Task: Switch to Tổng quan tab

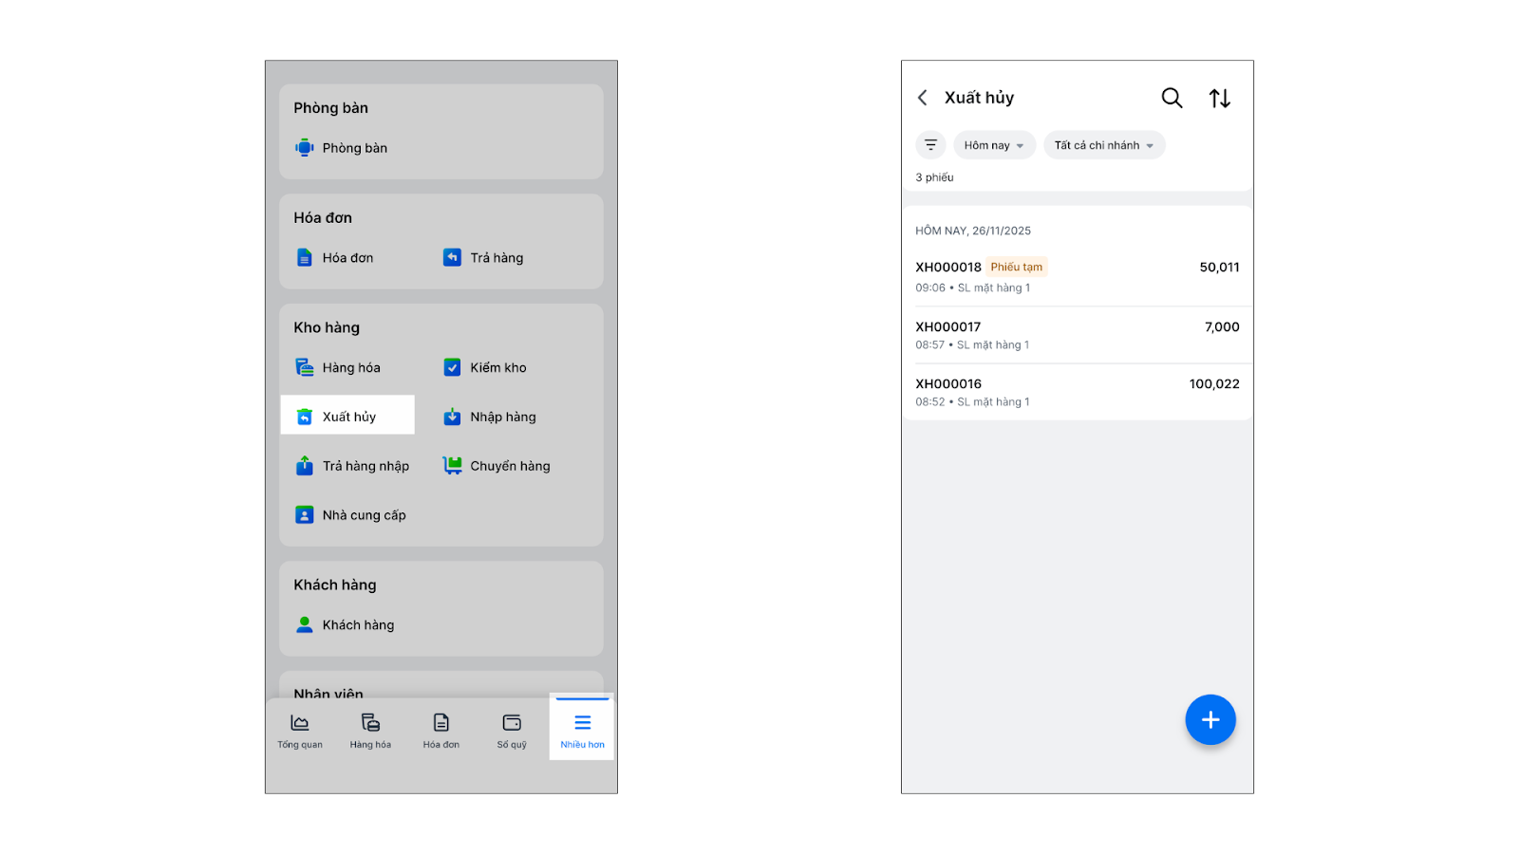Action: coord(300,731)
